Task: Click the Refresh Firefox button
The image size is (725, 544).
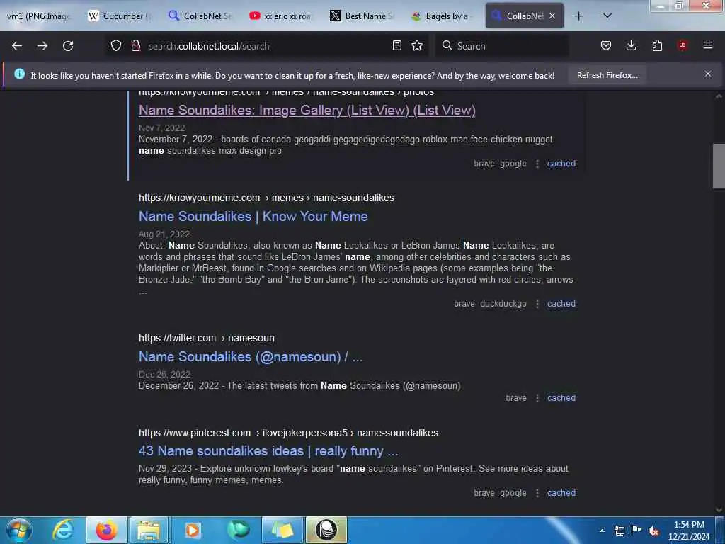Action: [607, 75]
